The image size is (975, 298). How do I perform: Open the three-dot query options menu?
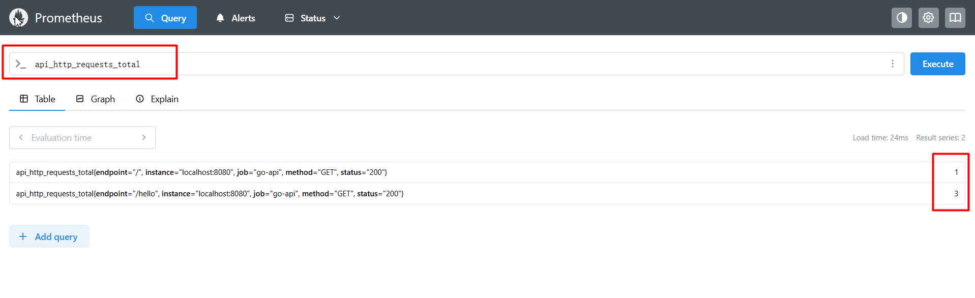tap(892, 64)
